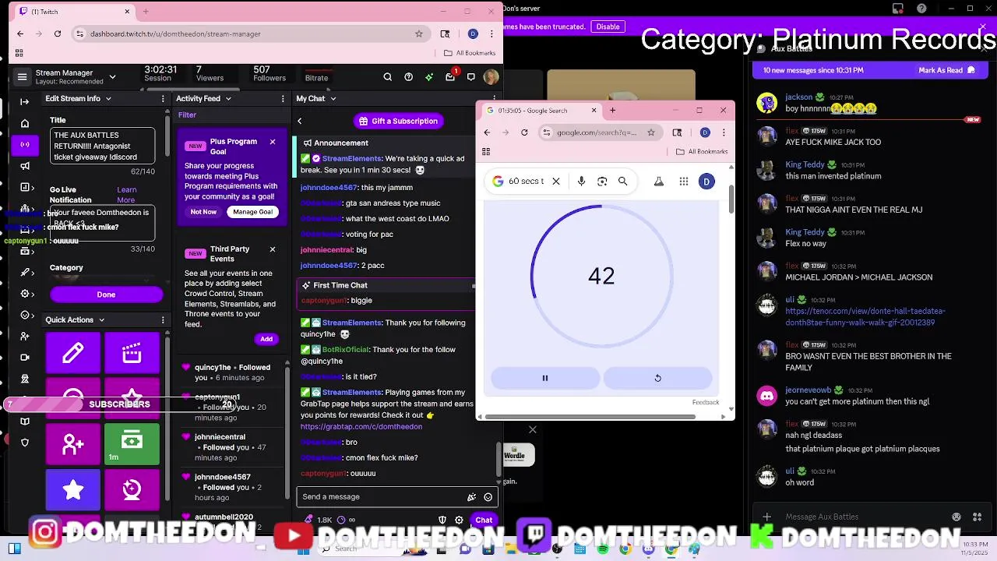Expand the Twitch sidebar arrow icon
Viewport: 997px width, 561px height.
(x=24, y=102)
